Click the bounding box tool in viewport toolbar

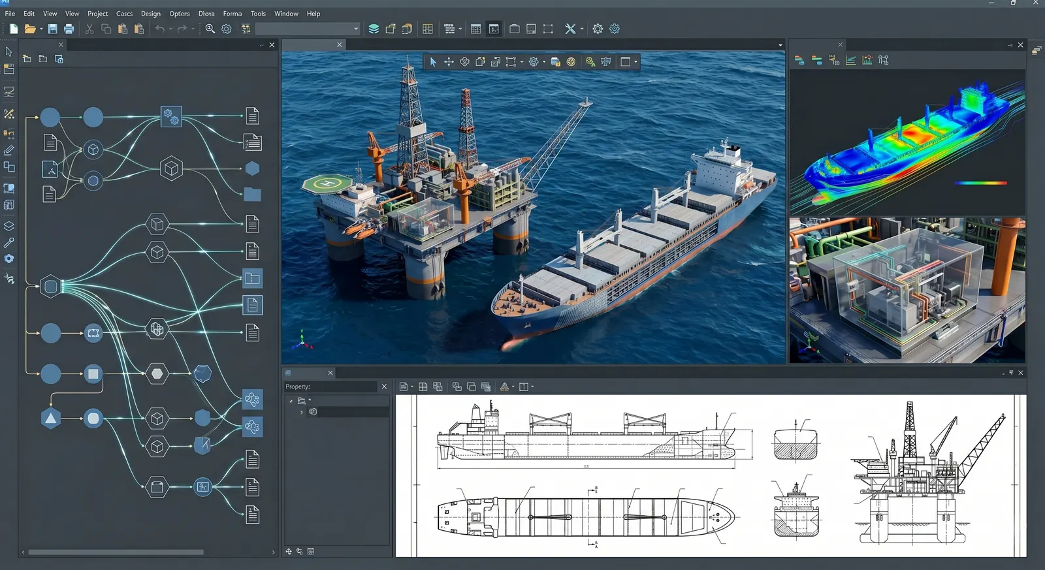click(511, 62)
